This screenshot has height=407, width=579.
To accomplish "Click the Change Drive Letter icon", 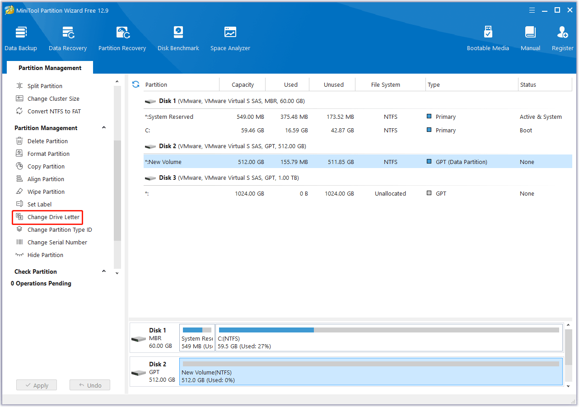I will [x=19, y=217].
